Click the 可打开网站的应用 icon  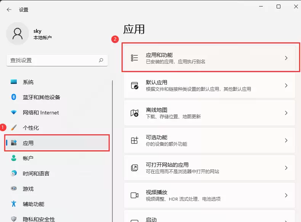134,168
